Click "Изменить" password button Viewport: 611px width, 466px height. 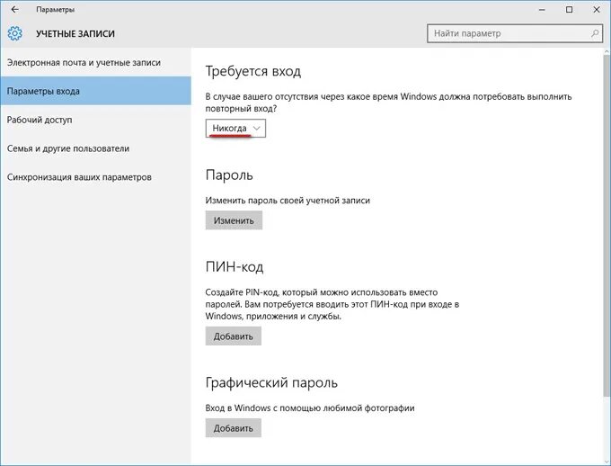[234, 220]
